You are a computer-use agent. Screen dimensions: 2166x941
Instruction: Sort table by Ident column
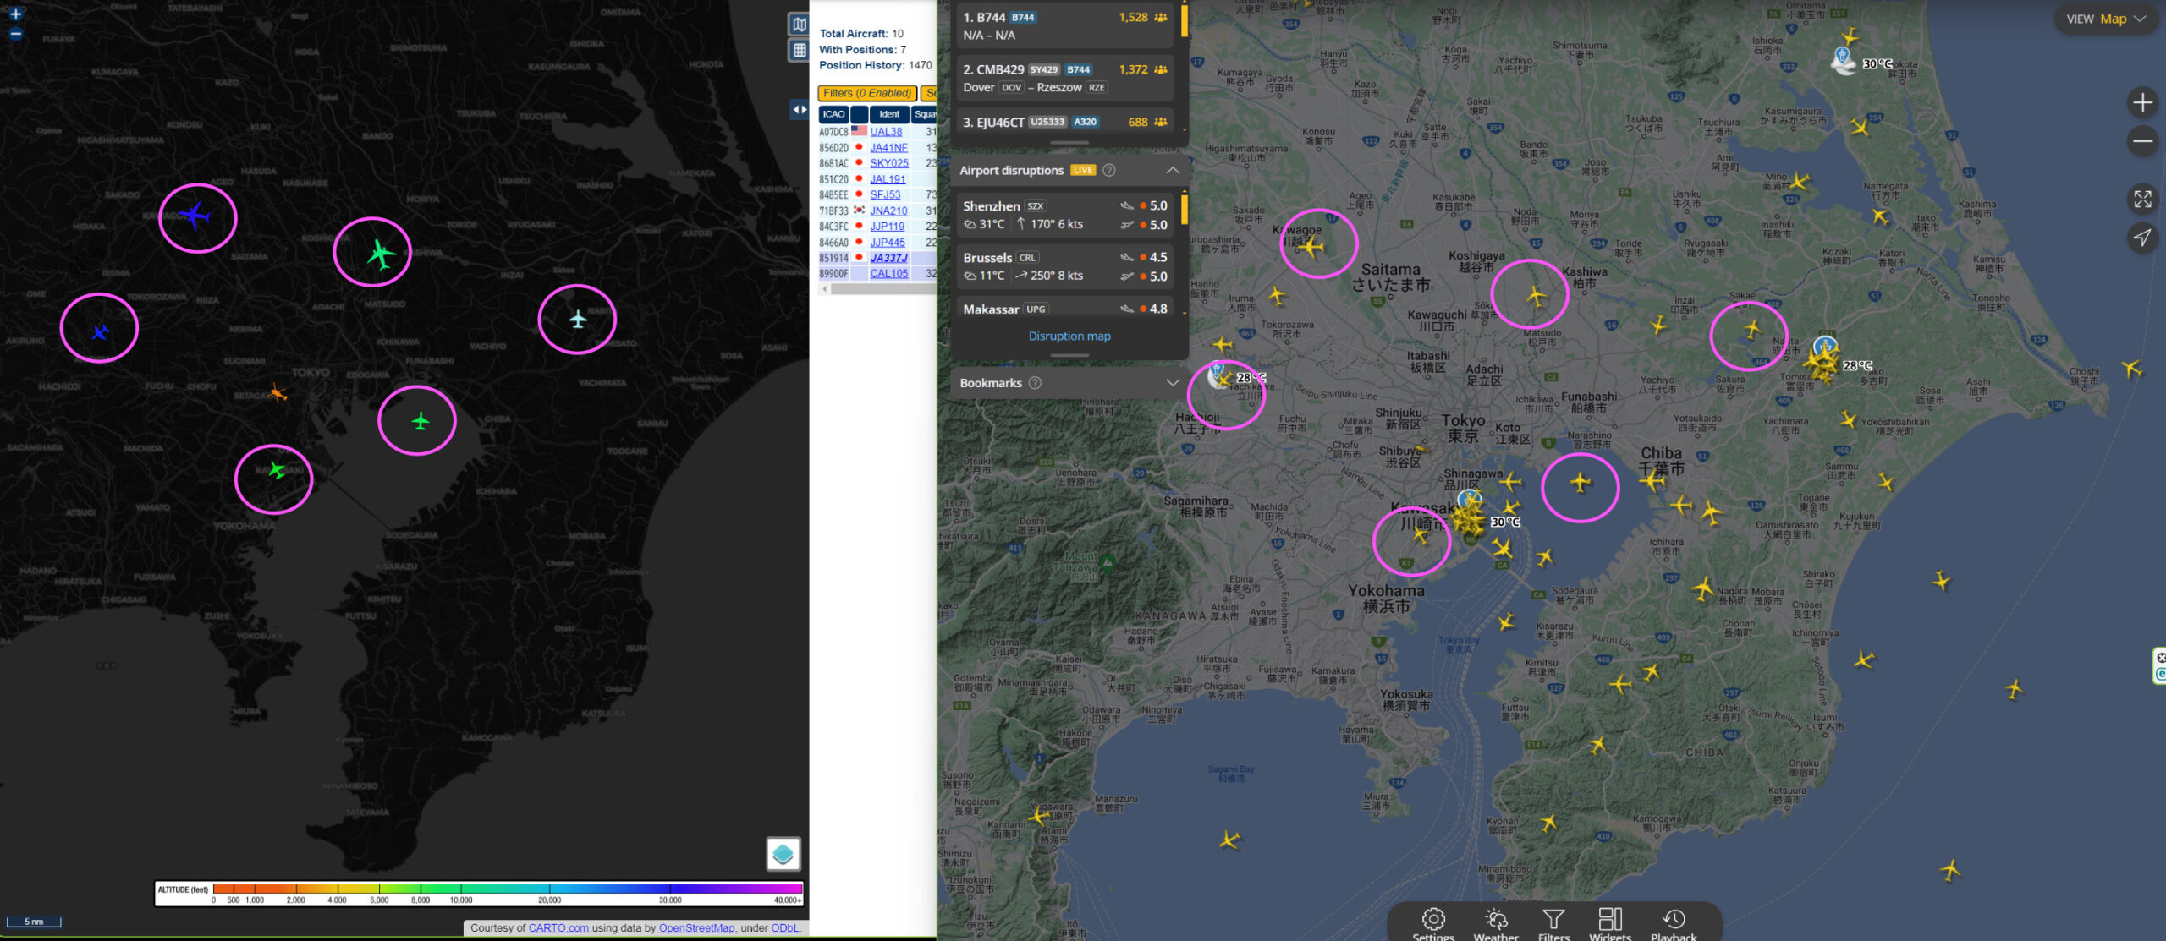(x=888, y=114)
